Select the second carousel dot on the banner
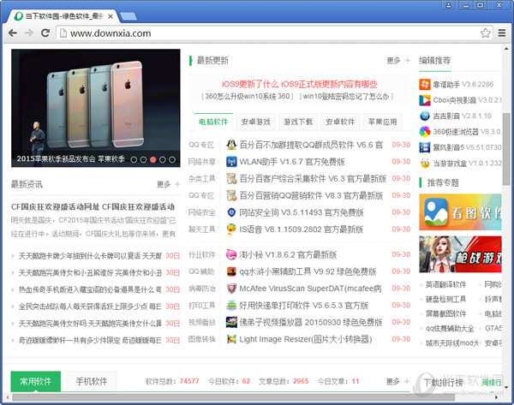The width and height of the screenshot is (514, 405). 143,159
